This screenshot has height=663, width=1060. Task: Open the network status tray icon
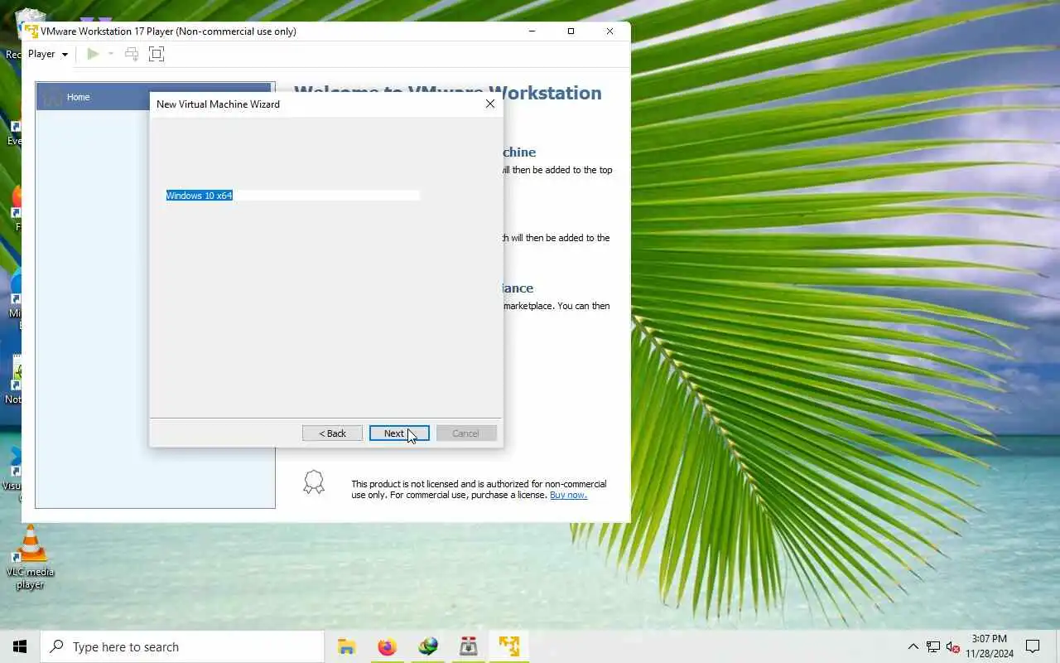point(933,646)
